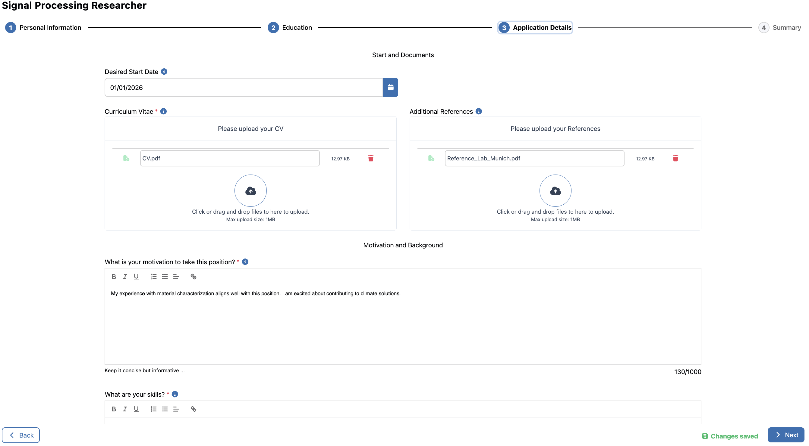Apply numbered list in motivation editor
The height and width of the screenshot is (446, 809).
click(x=153, y=276)
